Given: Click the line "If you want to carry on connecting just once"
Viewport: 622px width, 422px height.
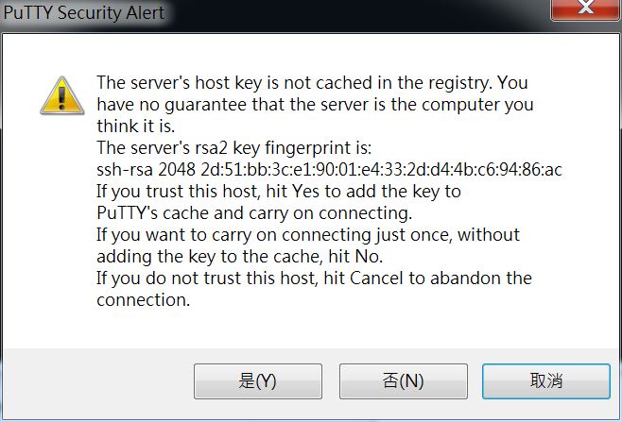Looking at the screenshot, I should click(308, 235).
